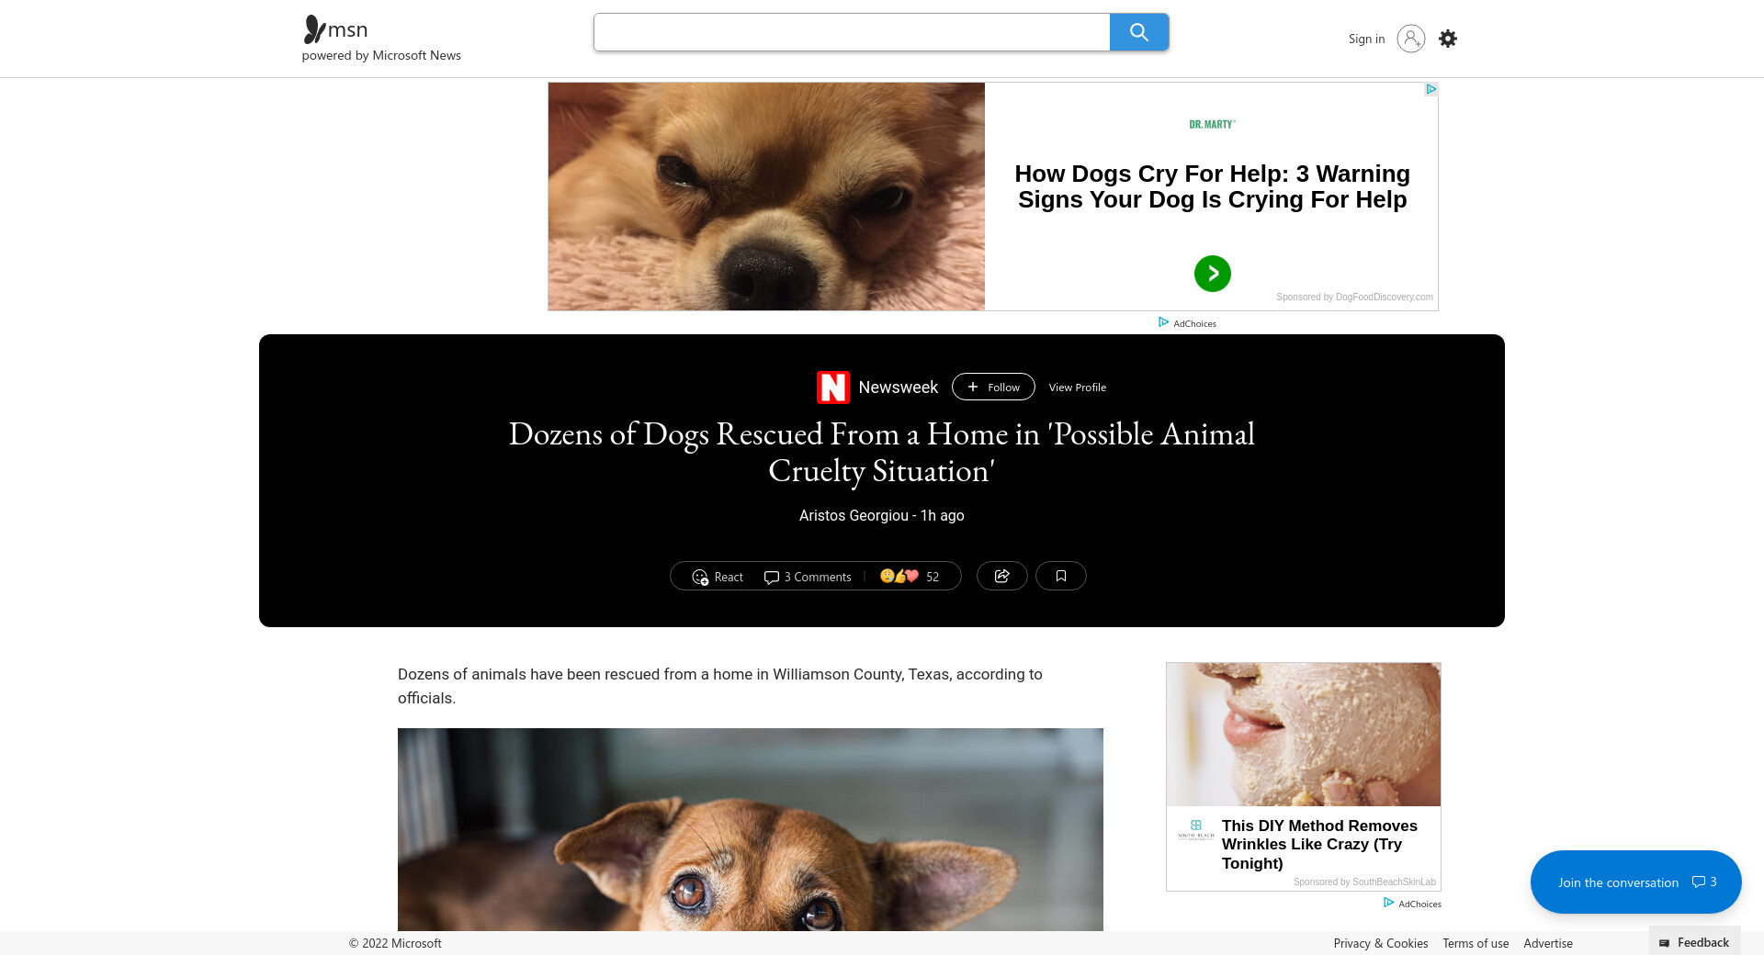Screen dimensions: 1764x955
Task: Focus the web search input field
Action: 852,32
